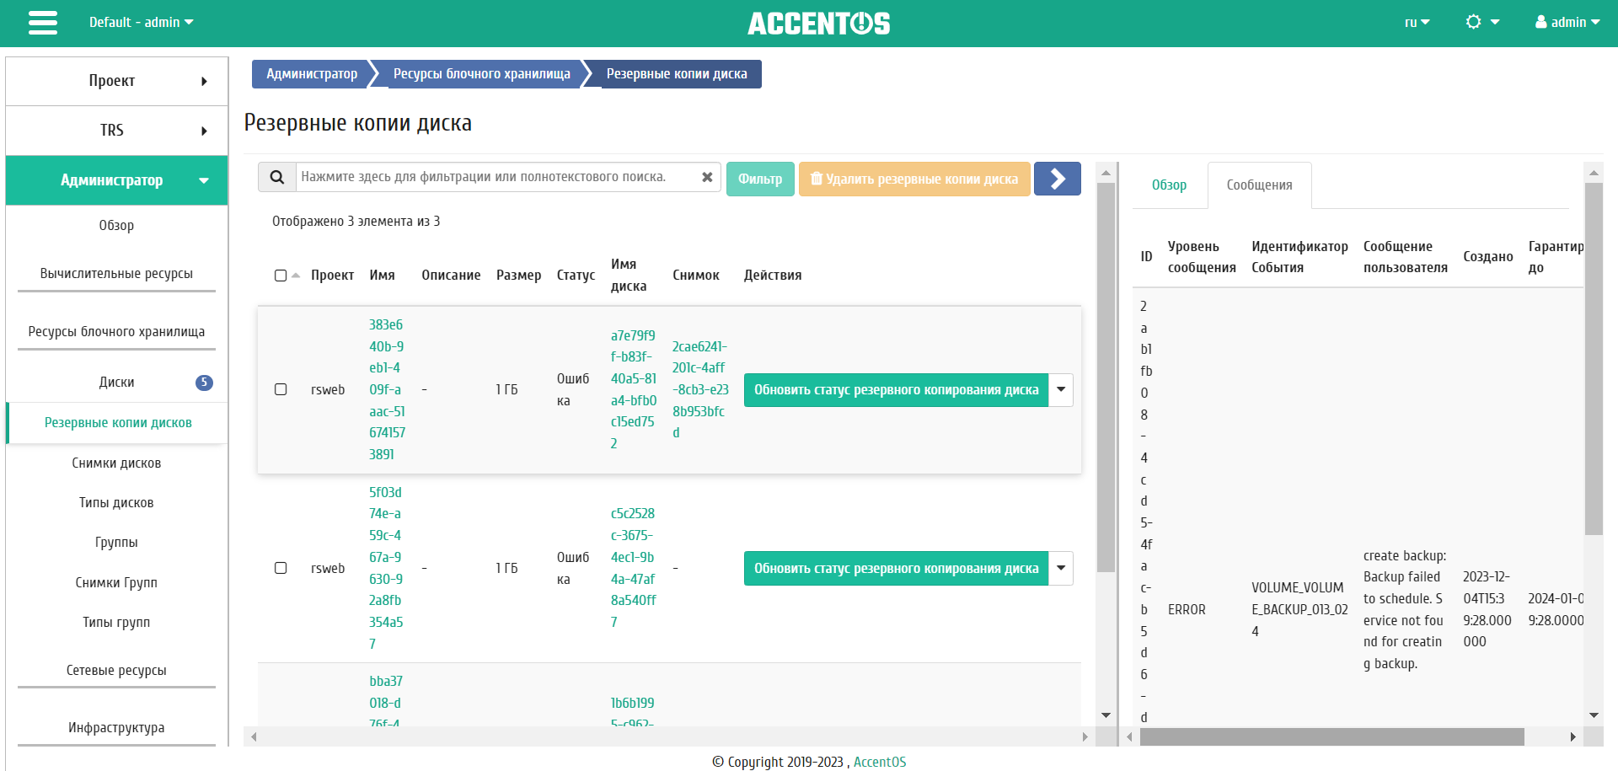Clear the filter field with the X icon
This screenshot has width=1618, height=771.
click(707, 177)
